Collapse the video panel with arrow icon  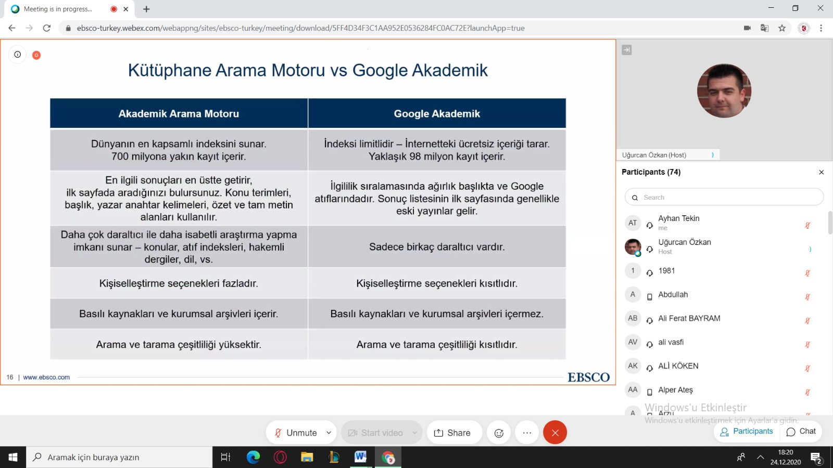point(627,50)
